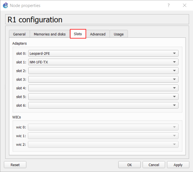Viewport: 193px width, 172px height.
Task: Expand the slot 5 adapter dropdown
Action: 103,97
